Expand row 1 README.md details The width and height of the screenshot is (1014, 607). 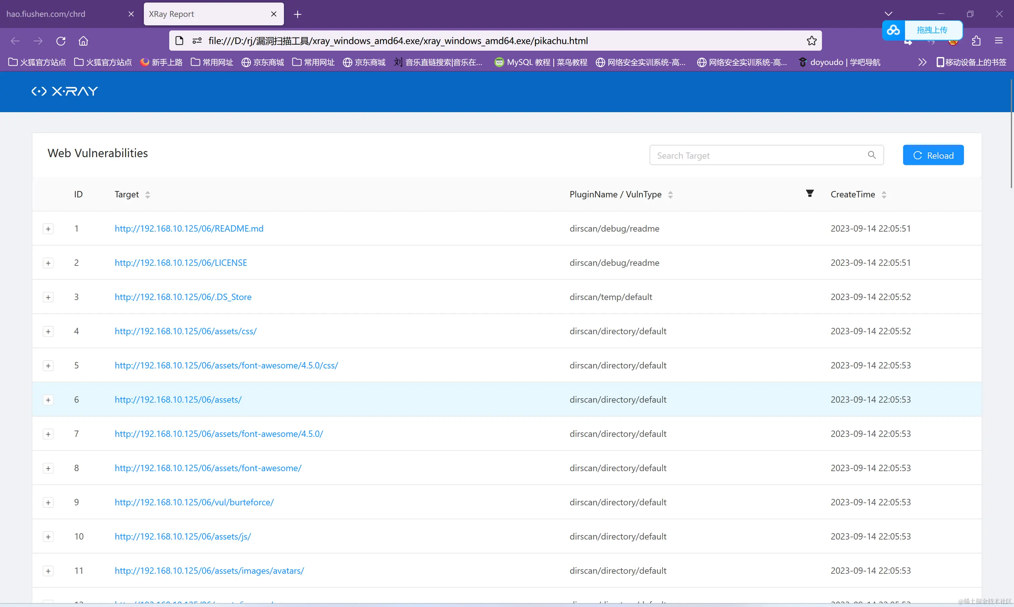(48, 229)
